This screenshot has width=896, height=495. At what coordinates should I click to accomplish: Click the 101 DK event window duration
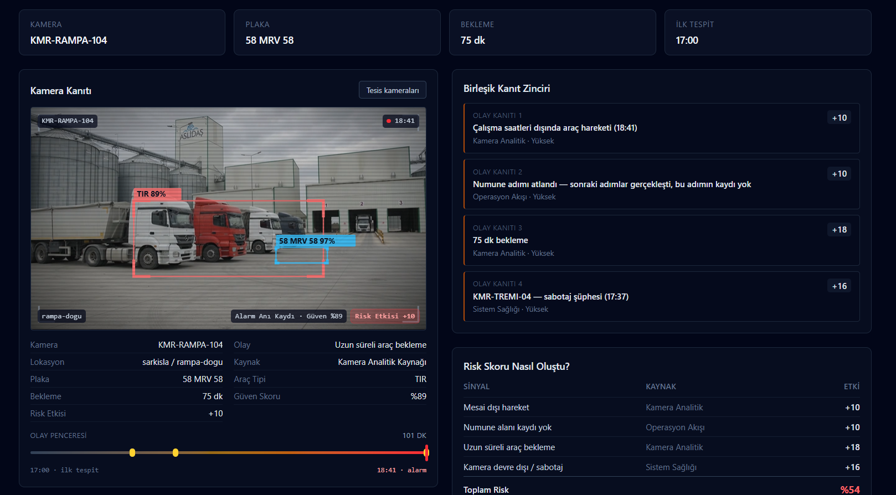point(414,436)
